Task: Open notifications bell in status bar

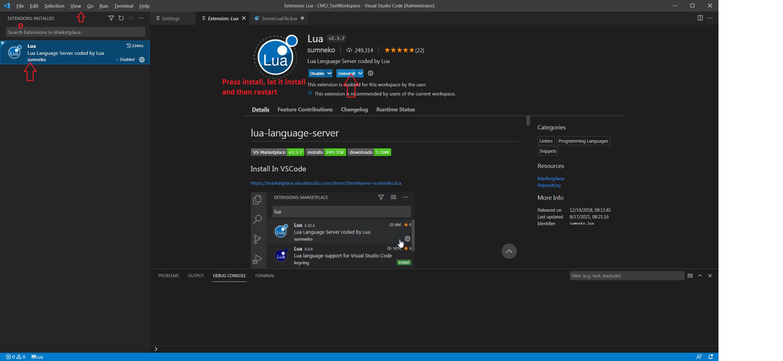Action: (x=711, y=357)
